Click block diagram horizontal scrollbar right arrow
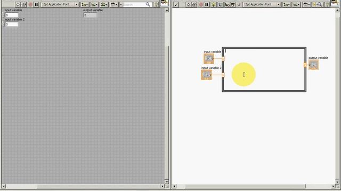This screenshot has height=191, width=341. (x=333, y=186)
